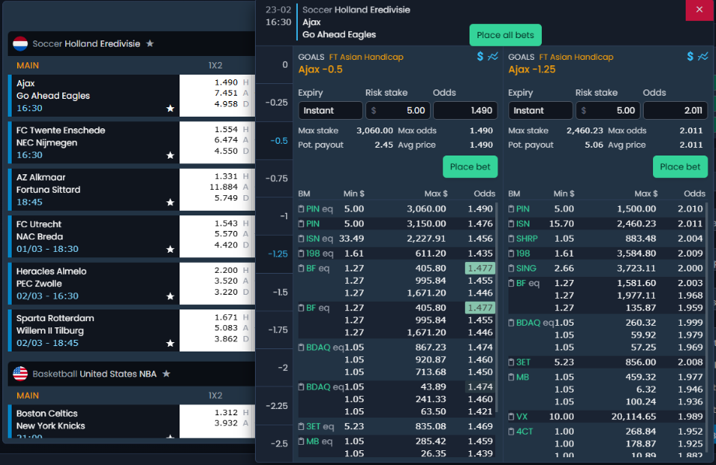Toggle favorite star for Heracles Almelo match
Viewport: 716px width, 465px height.
[x=170, y=296]
